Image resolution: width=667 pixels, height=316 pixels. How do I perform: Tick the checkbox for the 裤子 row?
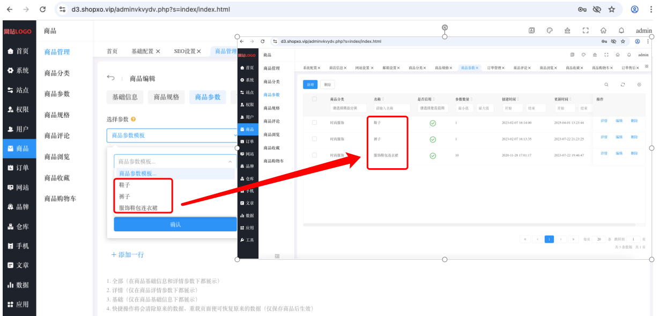click(314, 139)
